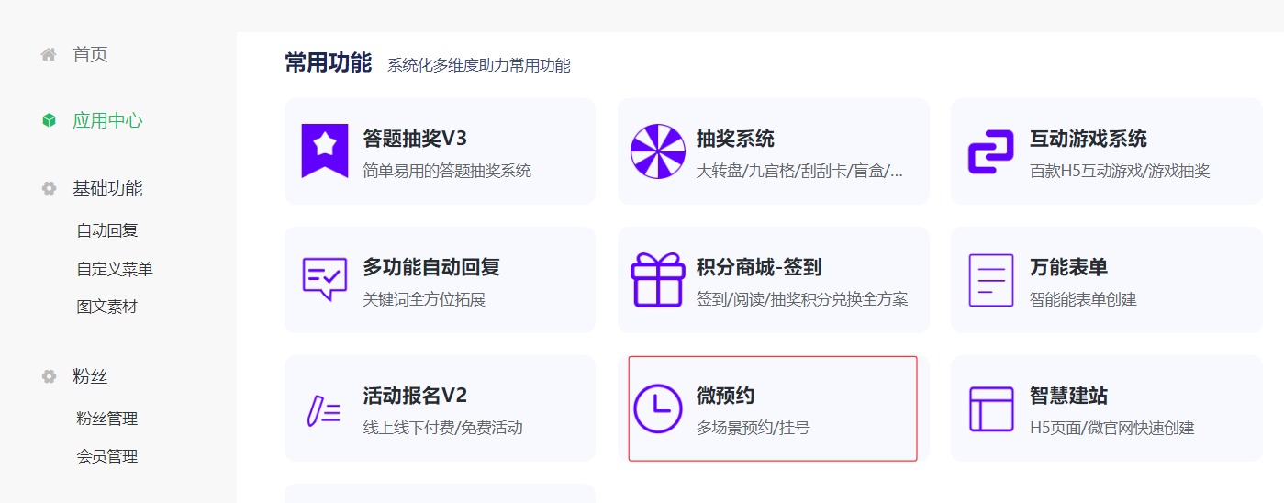Click the home icon beside 首页
This screenshot has height=503, width=1284.
(x=49, y=54)
